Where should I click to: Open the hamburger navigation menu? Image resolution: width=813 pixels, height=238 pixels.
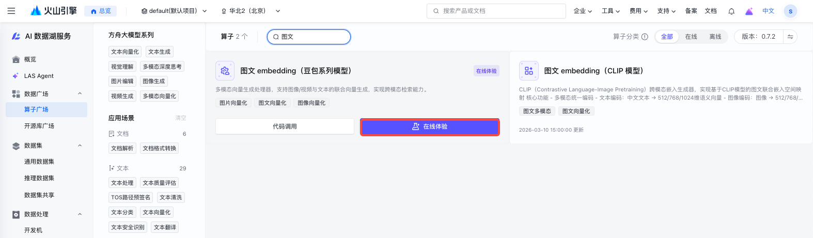(11, 11)
